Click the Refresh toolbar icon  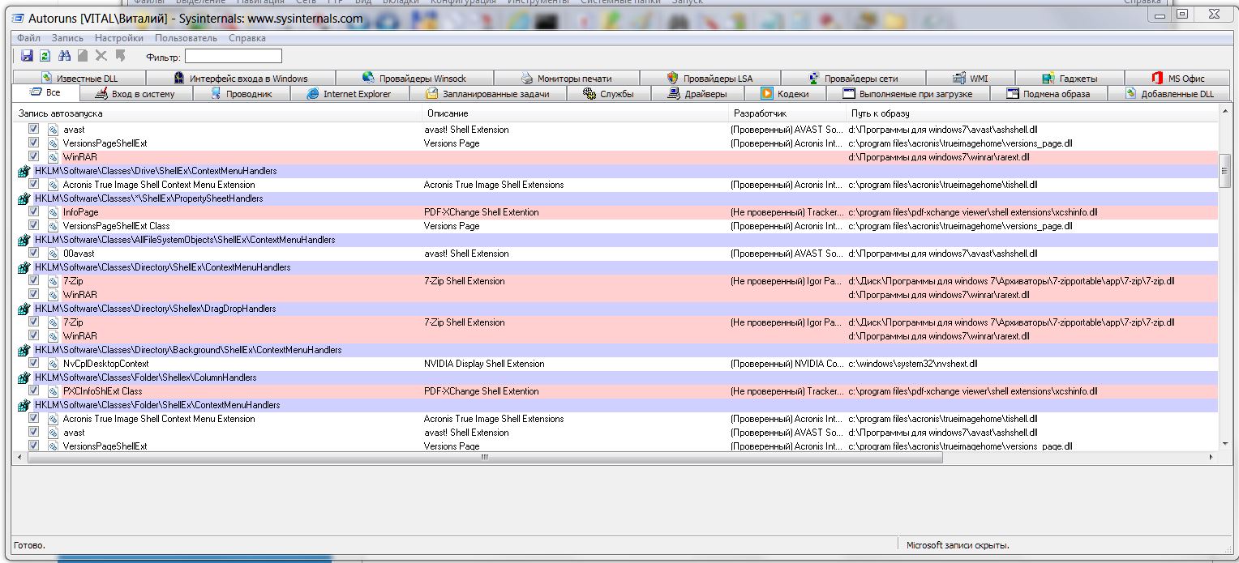45,56
